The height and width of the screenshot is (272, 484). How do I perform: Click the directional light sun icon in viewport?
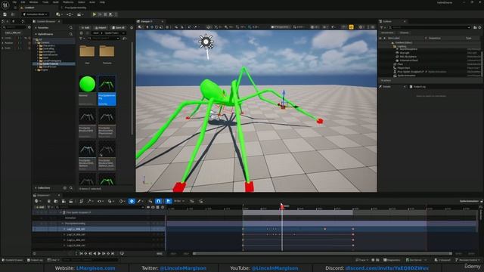[x=206, y=42]
